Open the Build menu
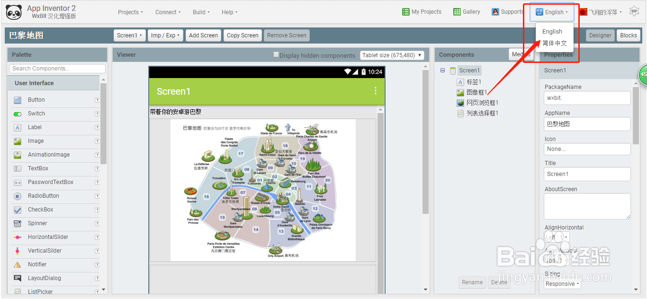This screenshot has width=647, height=299. click(201, 12)
